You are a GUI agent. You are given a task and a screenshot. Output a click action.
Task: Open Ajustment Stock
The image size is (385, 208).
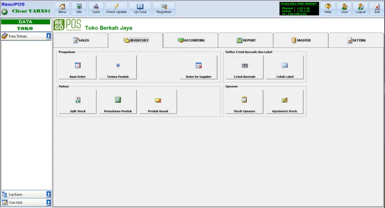pos(284,102)
